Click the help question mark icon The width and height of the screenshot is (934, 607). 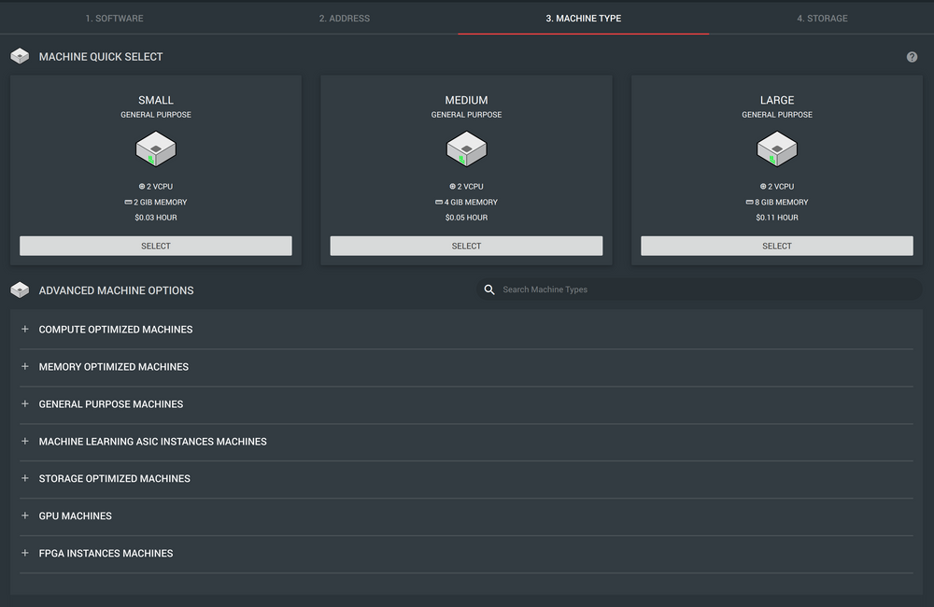[x=912, y=57]
